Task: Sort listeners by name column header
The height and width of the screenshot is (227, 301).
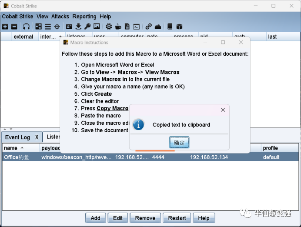Action: [21, 148]
